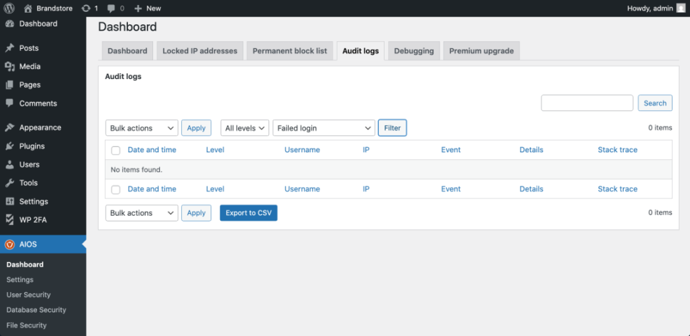Open the updates circular-arrows icon
The width and height of the screenshot is (690, 336).
click(86, 8)
